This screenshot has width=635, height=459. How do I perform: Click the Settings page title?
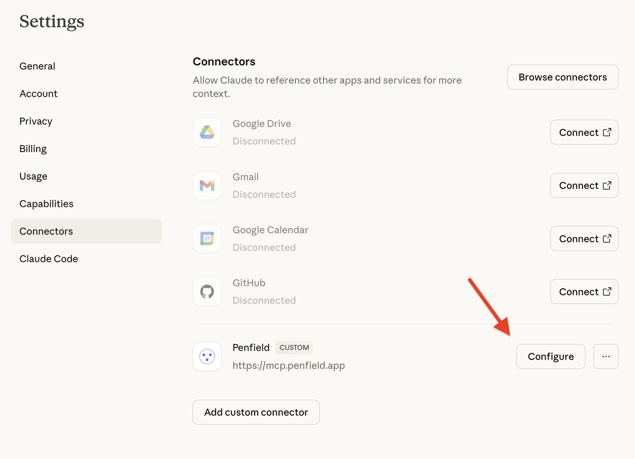tap(52, 21)
